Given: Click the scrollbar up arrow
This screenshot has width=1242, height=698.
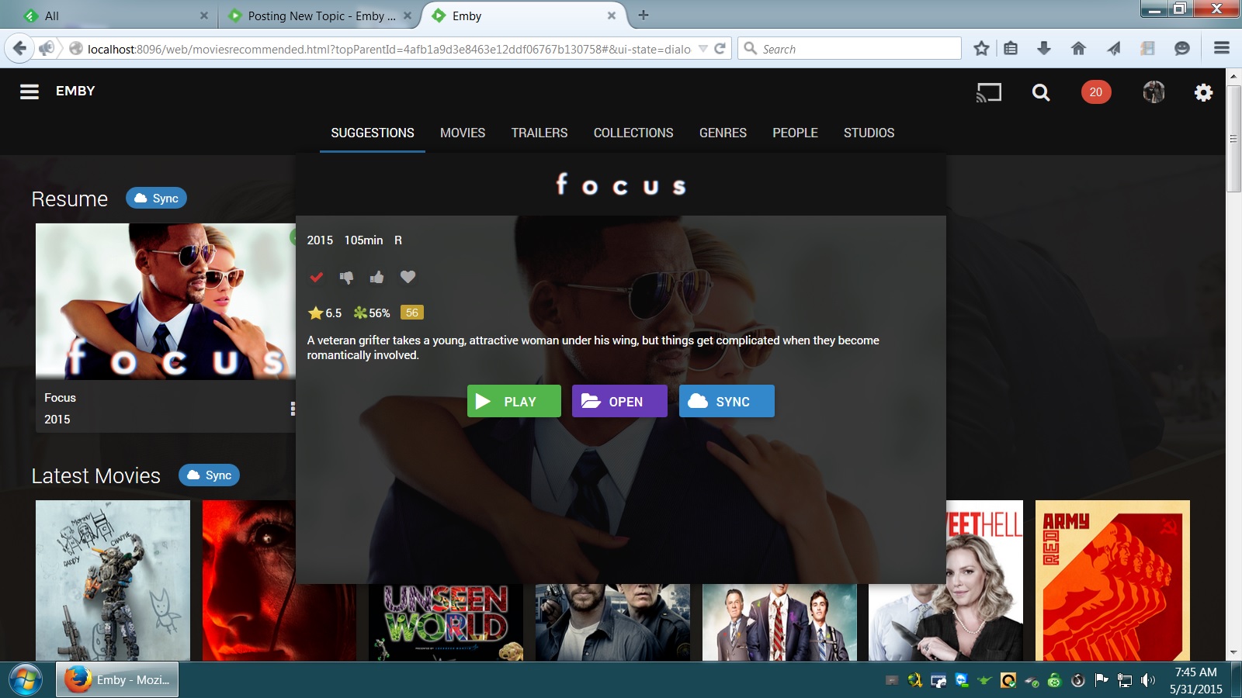Looking at the screenshot, I should pyautogui.click(x=1233, y=76).
